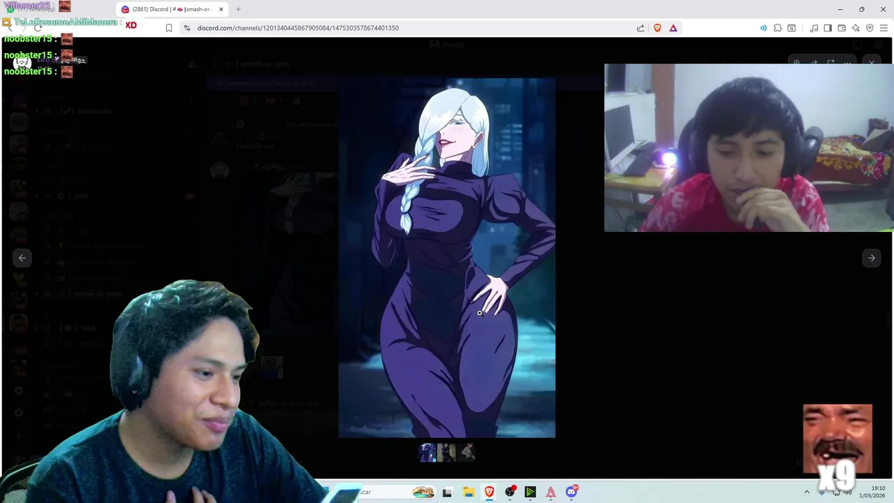Open Brave Leo AI sparkle icon
Image resolution: width=894 pixels, height=503 pixels.
[x=856, y=28]
